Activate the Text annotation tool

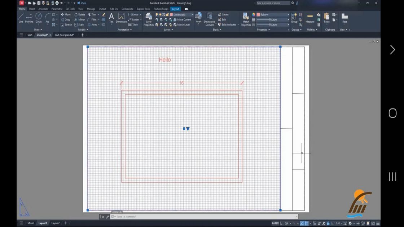pyautogui.click(x=111, y=18)
